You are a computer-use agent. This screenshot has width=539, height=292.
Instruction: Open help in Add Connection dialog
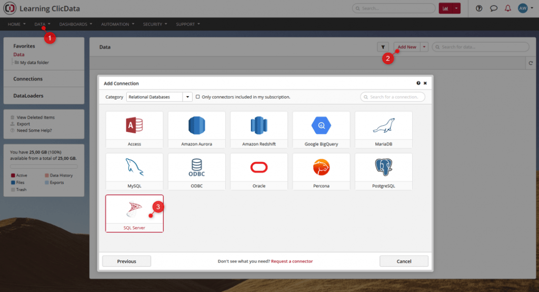(418, 83)
